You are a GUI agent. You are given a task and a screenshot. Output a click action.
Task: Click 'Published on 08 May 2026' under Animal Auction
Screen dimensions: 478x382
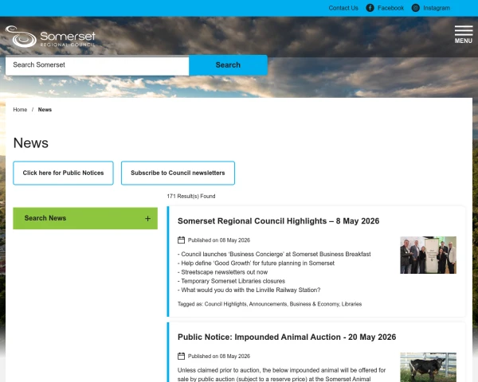(x=219, y=356)
